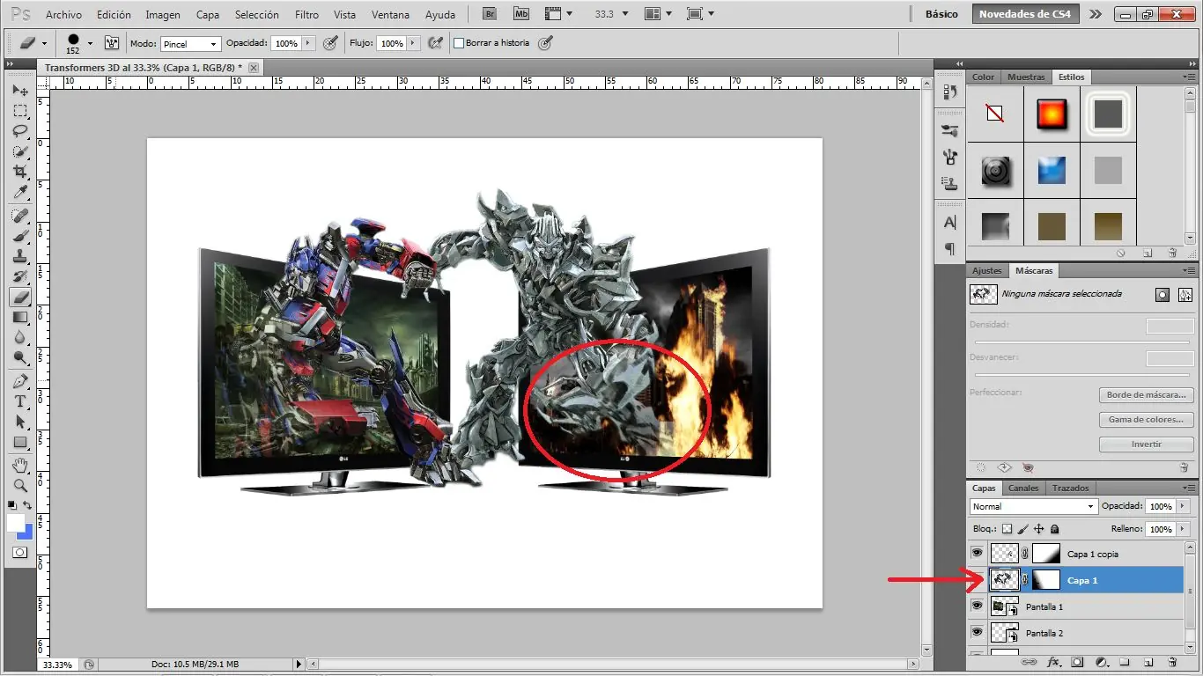Screen dimensions: 1203x676
Task: Switch to the Muestras tab
Action: (1026, 77)
